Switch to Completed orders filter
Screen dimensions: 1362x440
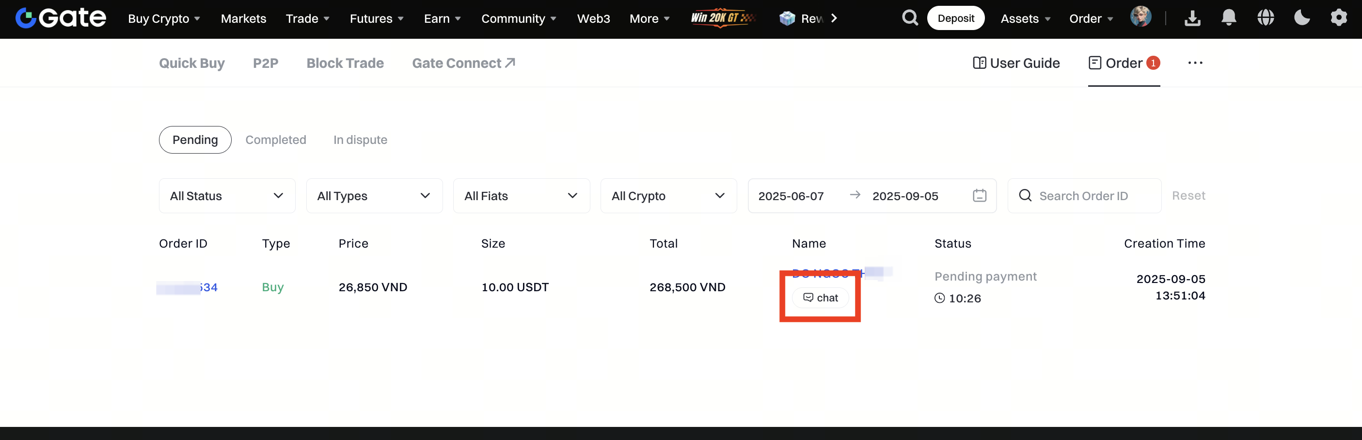coord(275,140)
